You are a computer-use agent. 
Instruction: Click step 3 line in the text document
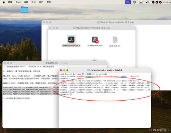pyautogui.click(x=16, y=99)
